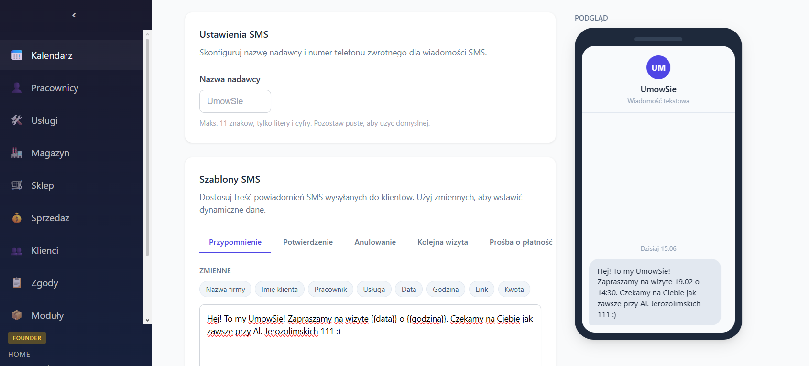This screenshot has width=809, height=366.
Task: Click the Kalendarz calendar icon
Action: click(17, 55)
